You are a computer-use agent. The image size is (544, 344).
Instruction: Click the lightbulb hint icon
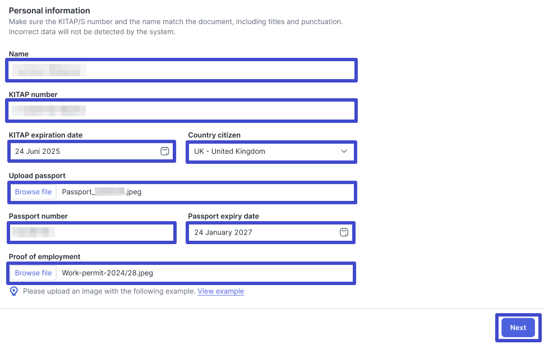14,291
